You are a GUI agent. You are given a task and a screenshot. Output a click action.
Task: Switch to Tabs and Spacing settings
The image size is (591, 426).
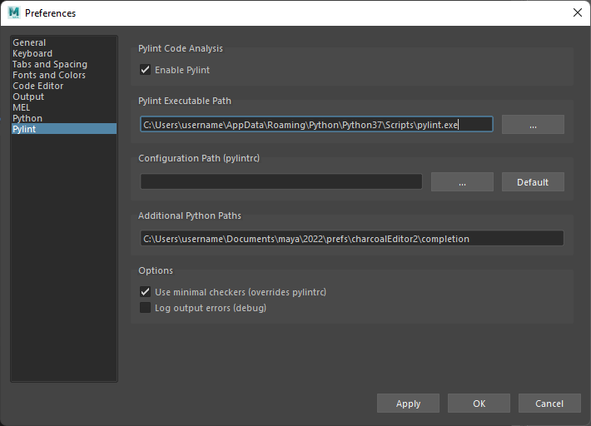pyautogui.click(x=49, y=64)
